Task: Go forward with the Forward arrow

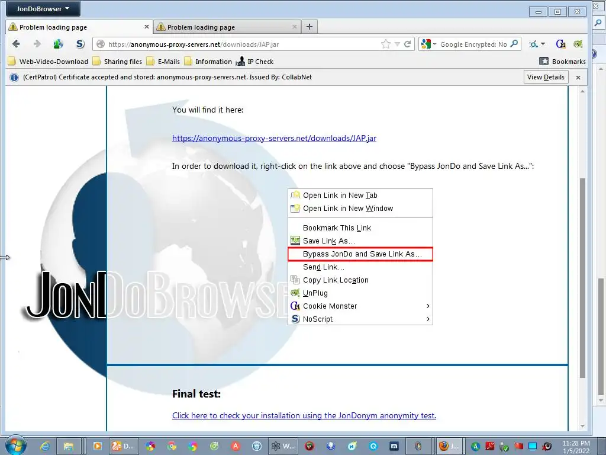Action: (x=37, y=44)
